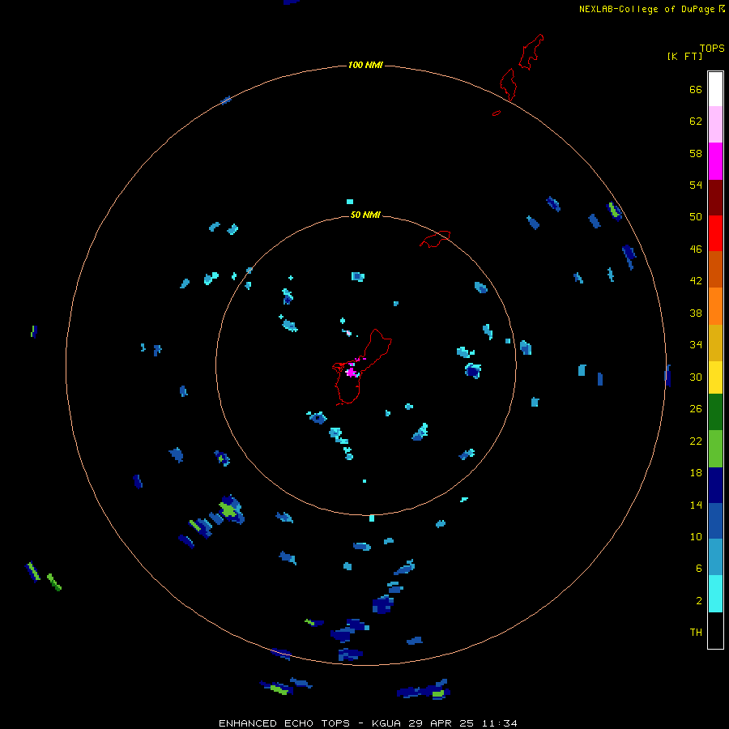The height and width of the screenshot is (729, 729).
Task: Click the NEXLAB-College of DuPage credit text
Action: pos(646,9)
